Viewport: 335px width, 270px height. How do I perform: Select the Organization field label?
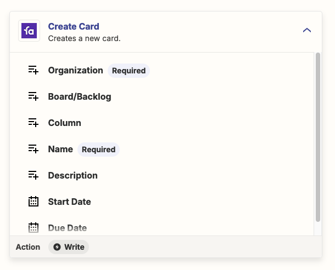tap(75, 70)
